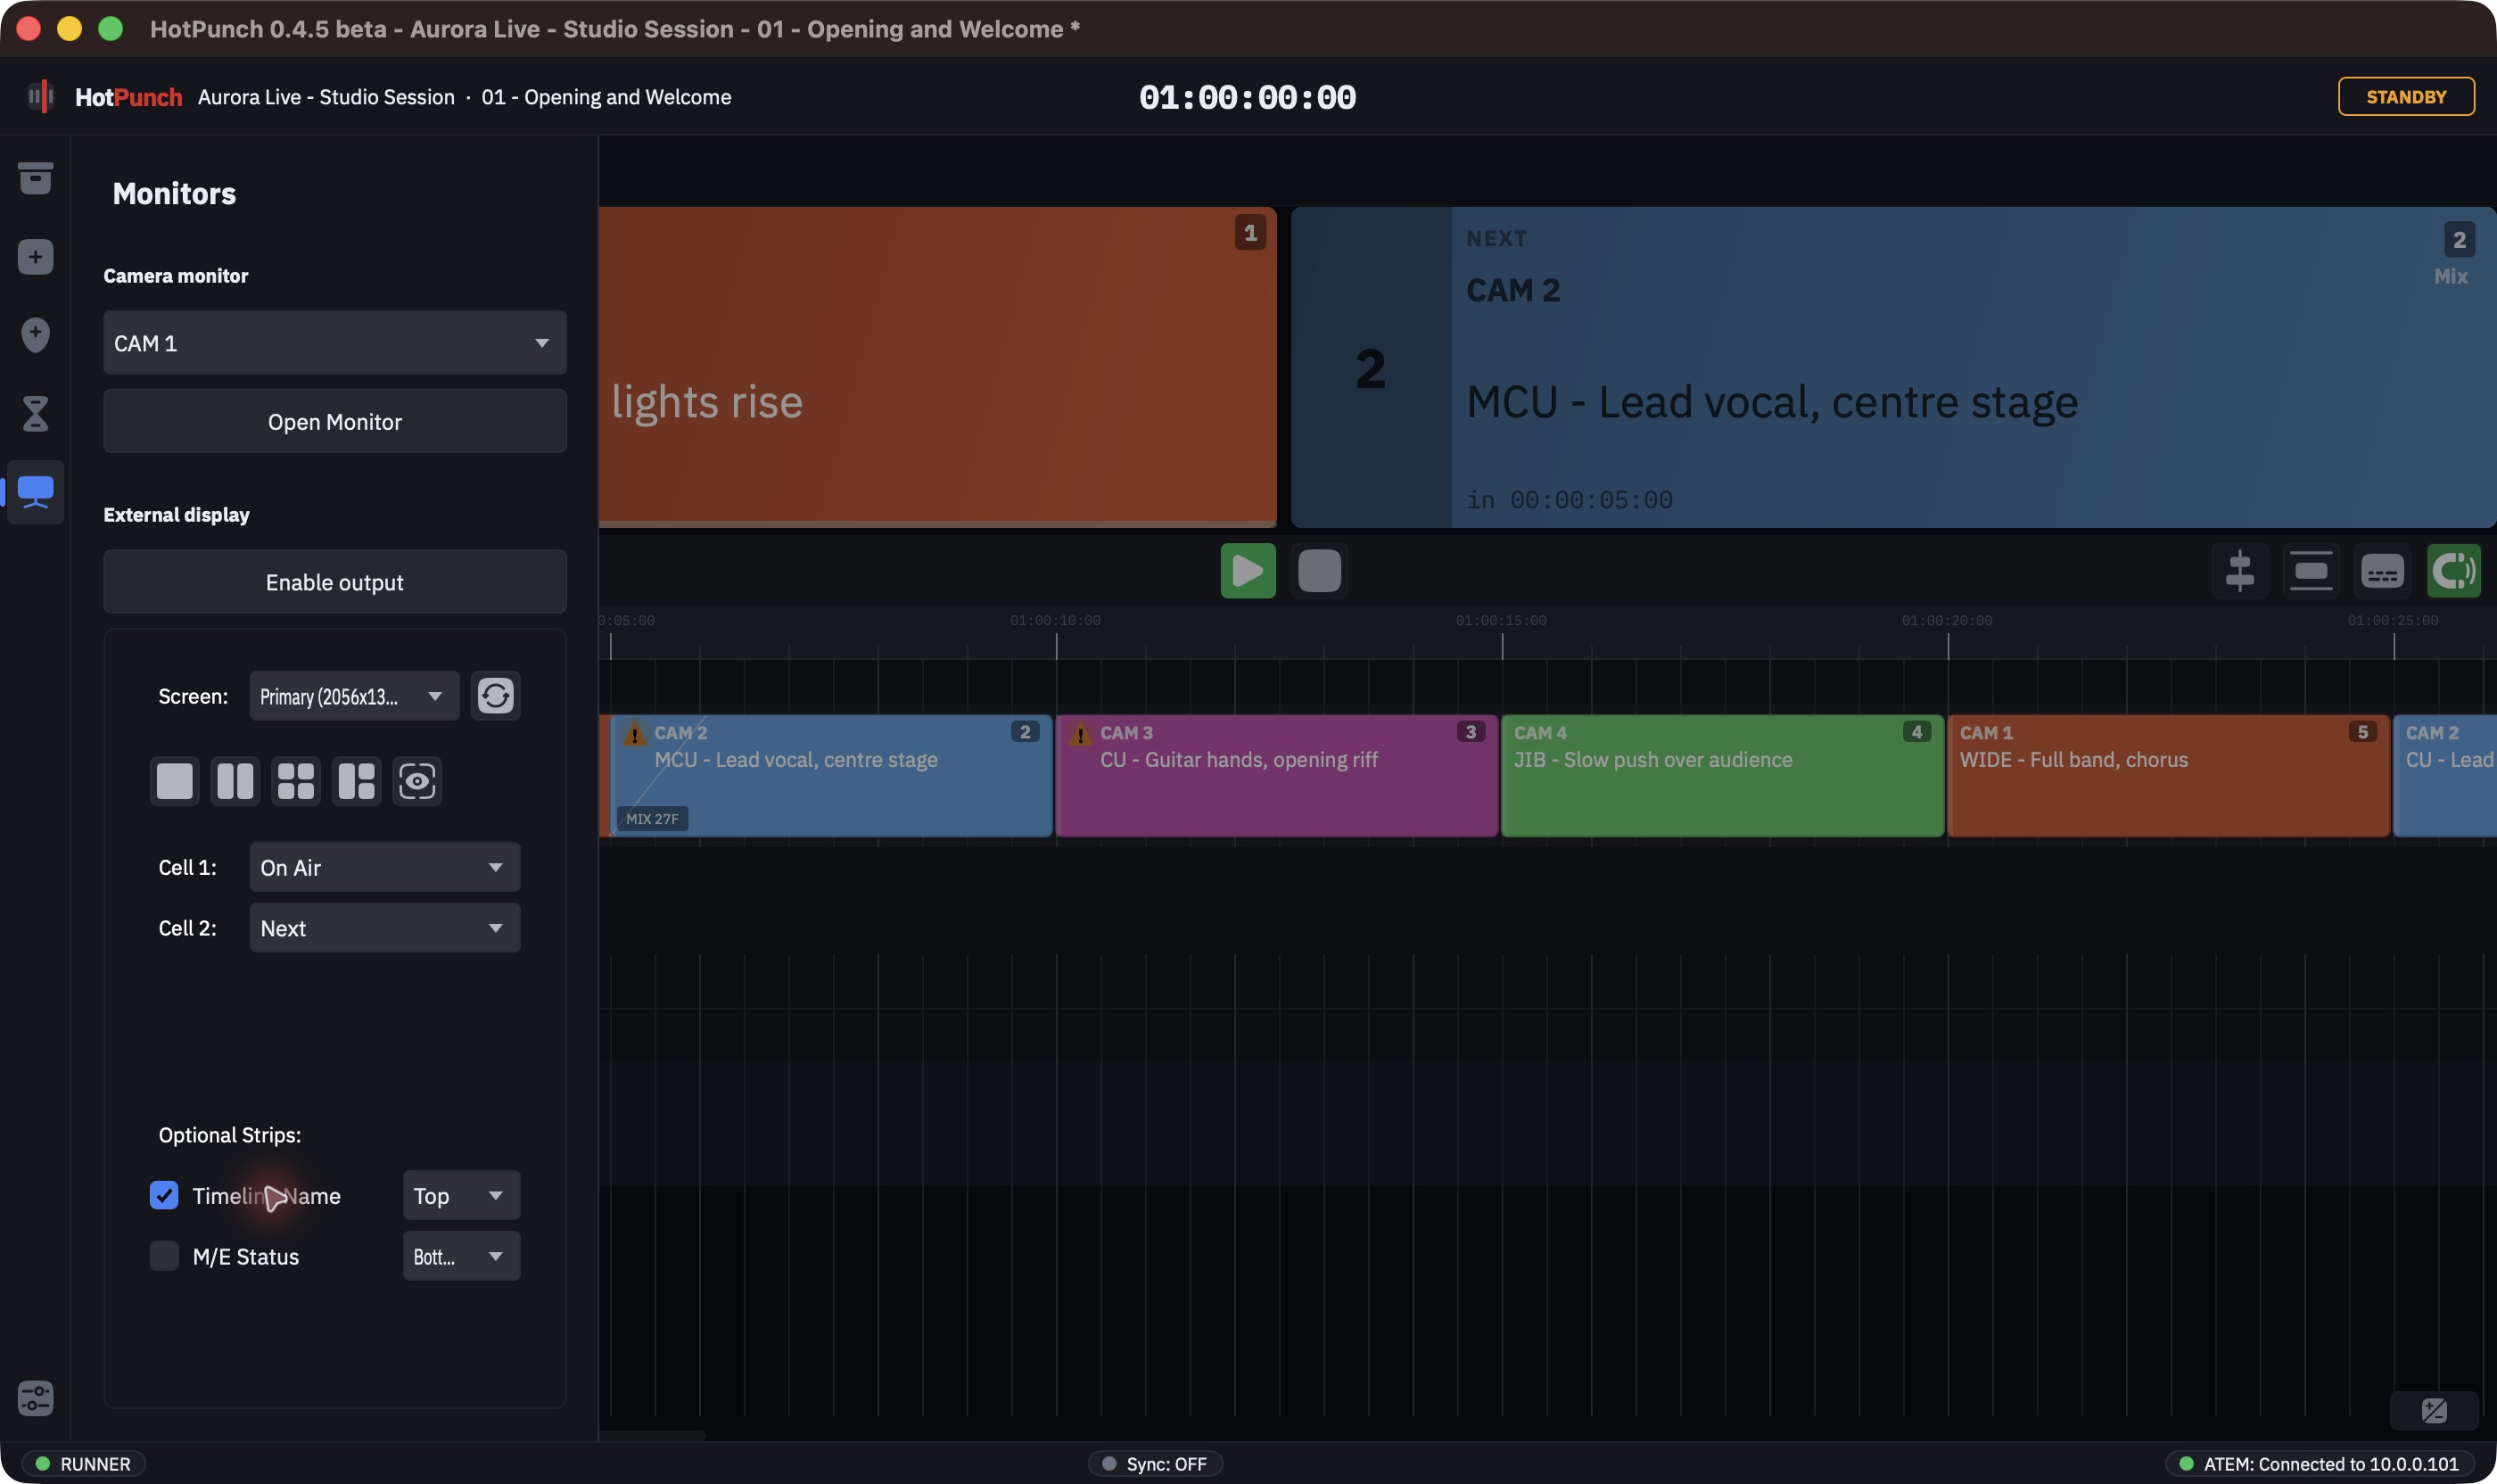Click the RUNNER status label
The height and width of the screenshot is (1484, 2497).
(95, 1464)
